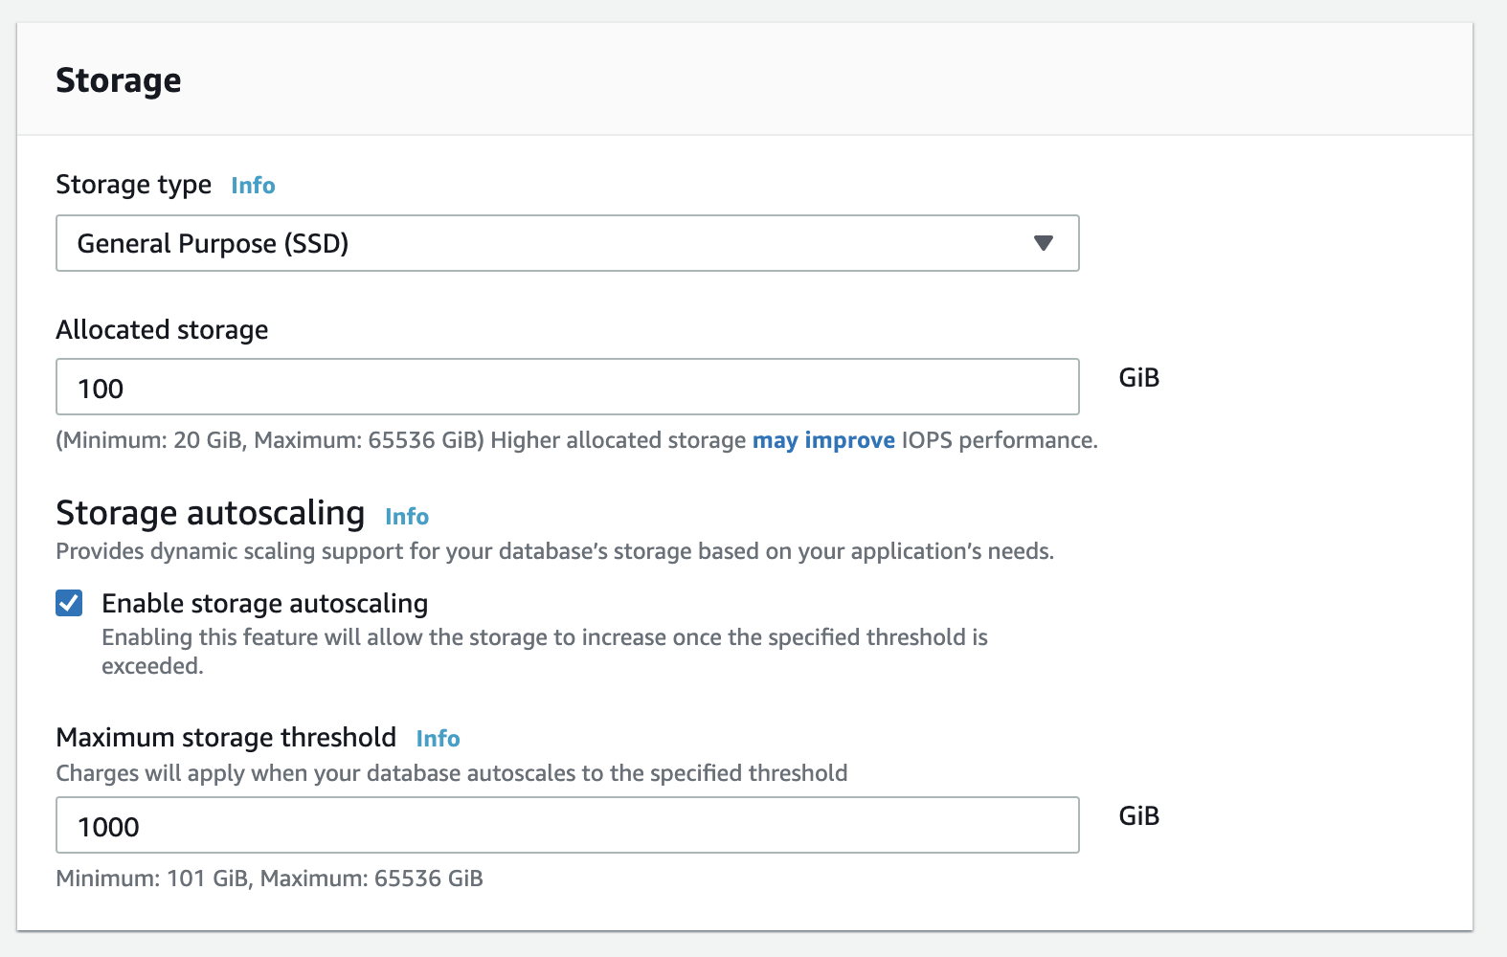
Task: Click the Allocated storage input field
Action: point(567,387)
